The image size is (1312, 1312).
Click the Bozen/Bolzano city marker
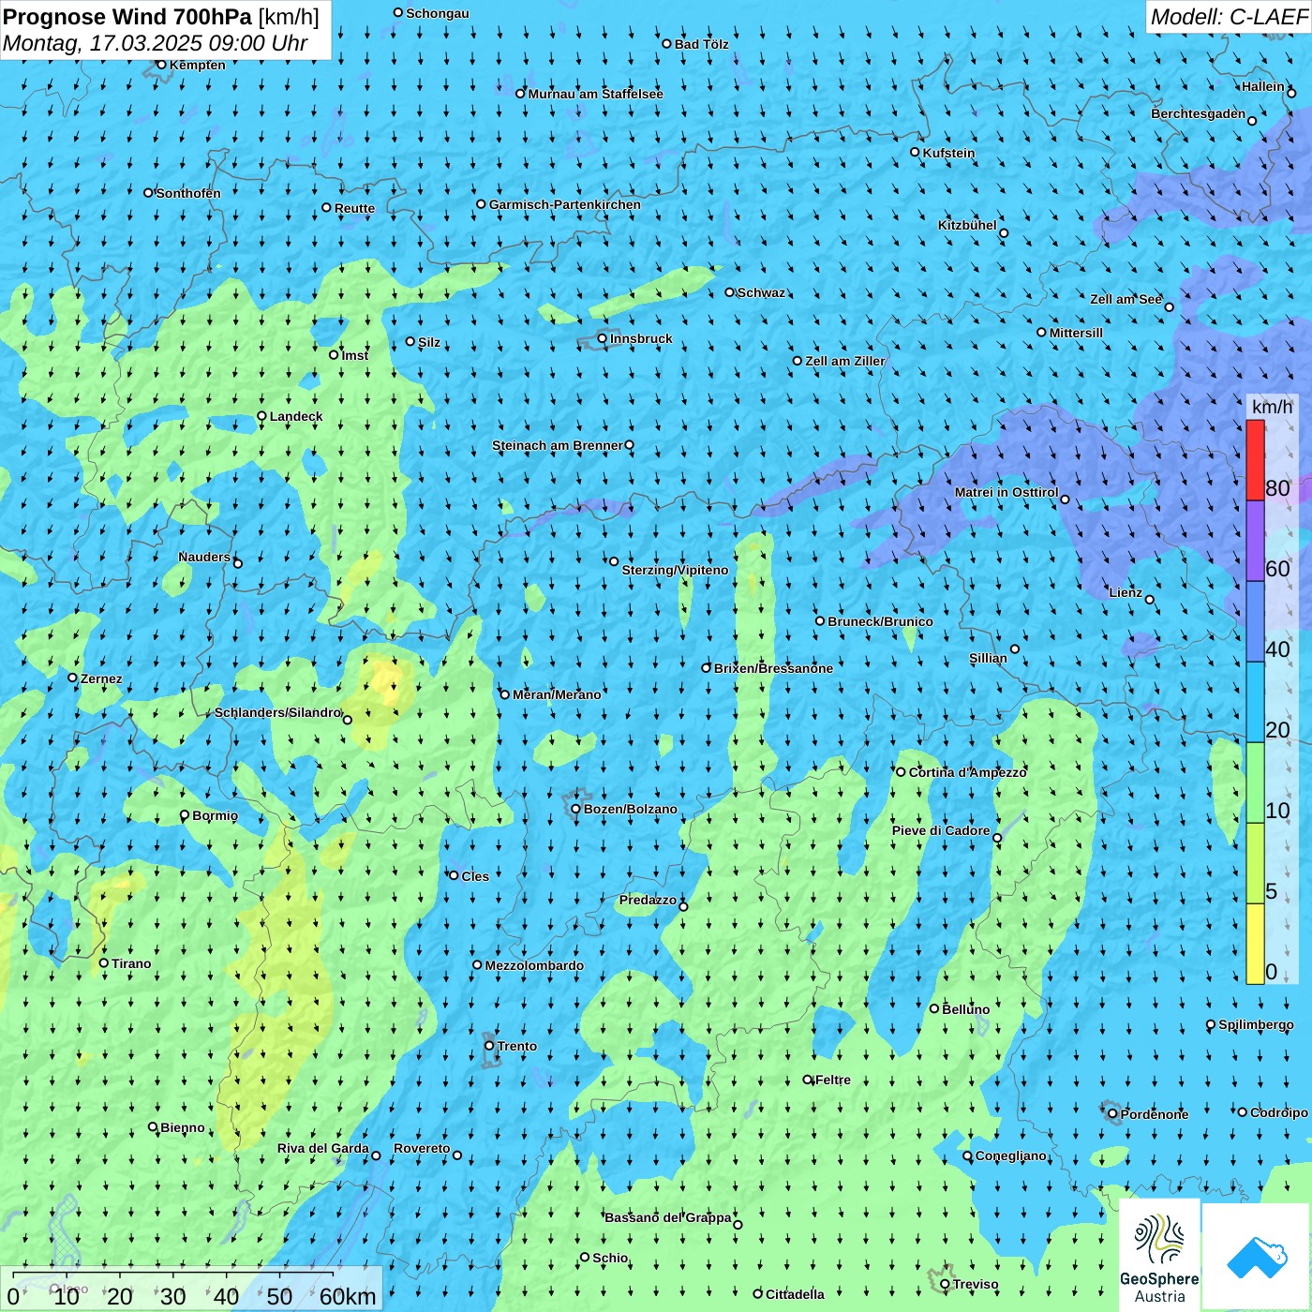click(575, 809)
